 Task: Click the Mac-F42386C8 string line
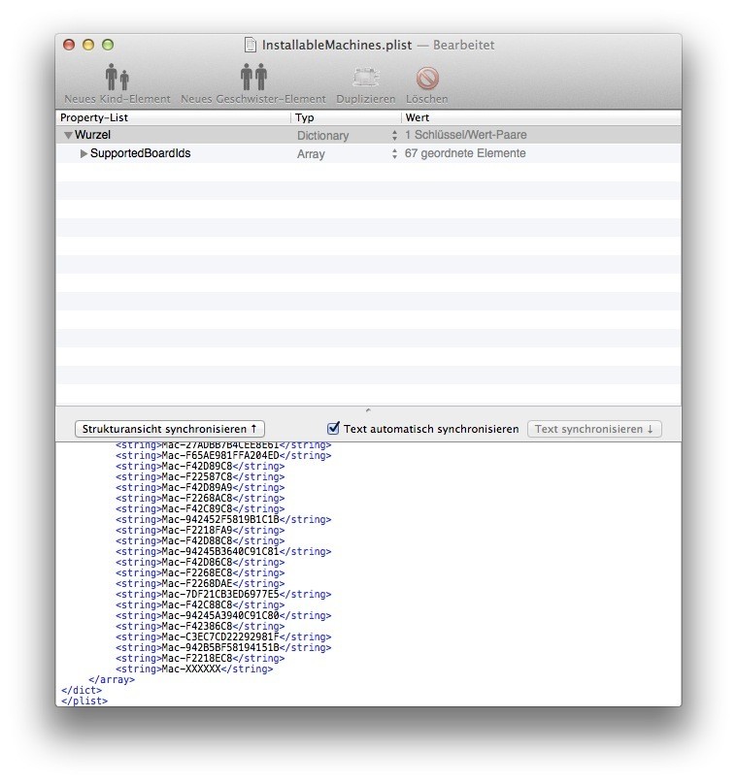pos(200,626)
